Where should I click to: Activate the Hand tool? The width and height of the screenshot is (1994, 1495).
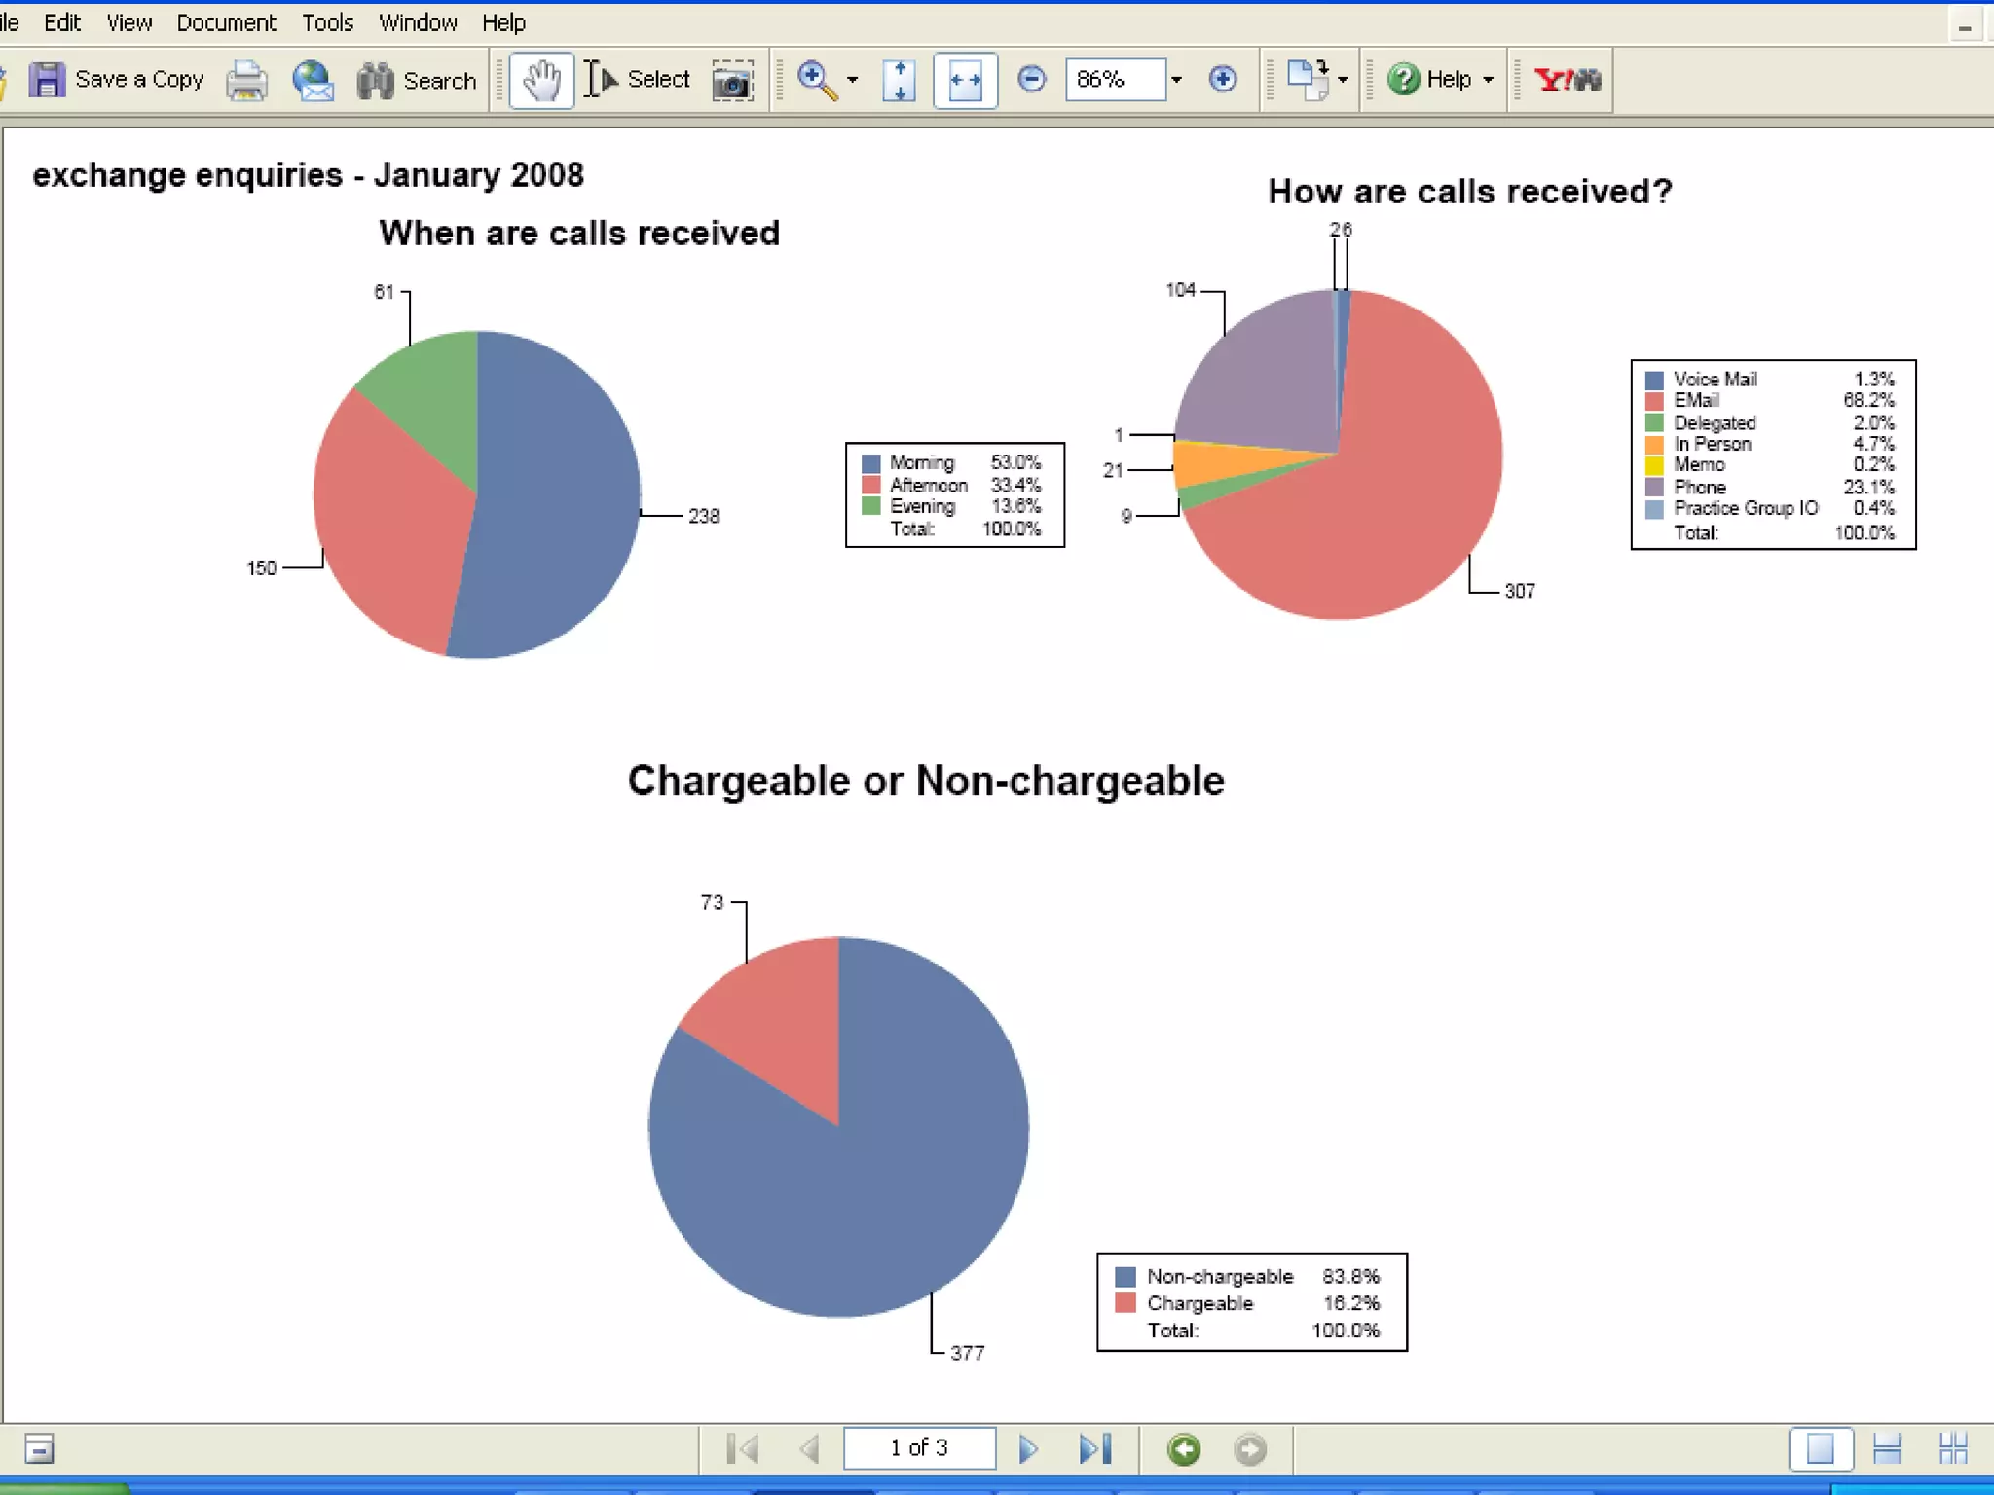541,80
